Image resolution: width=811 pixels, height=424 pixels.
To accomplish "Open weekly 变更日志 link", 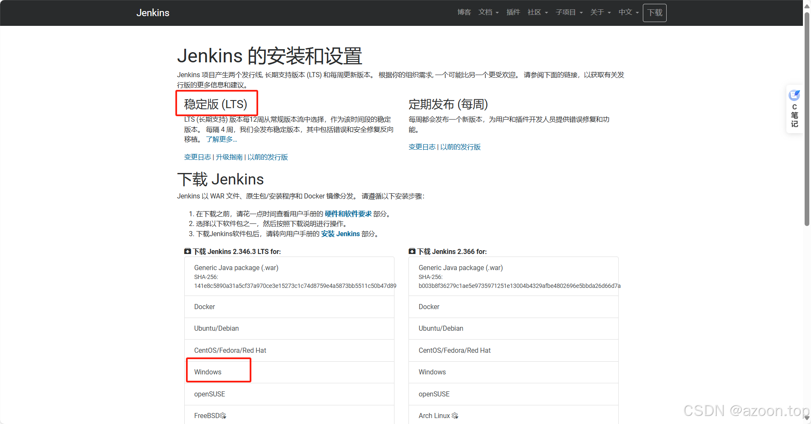I will pyautogui.click(x=422, y=147).
